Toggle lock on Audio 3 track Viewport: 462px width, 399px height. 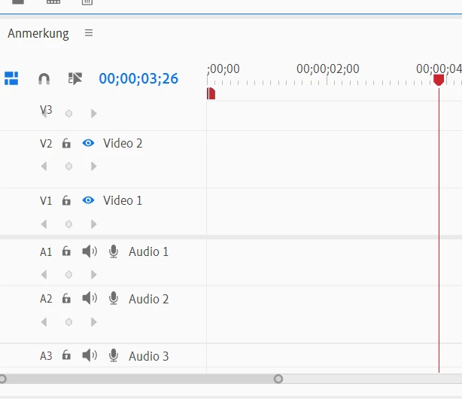coord(66,355)
